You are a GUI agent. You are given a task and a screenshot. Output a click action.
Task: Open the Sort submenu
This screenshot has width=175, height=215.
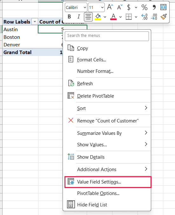click(107, 108)
